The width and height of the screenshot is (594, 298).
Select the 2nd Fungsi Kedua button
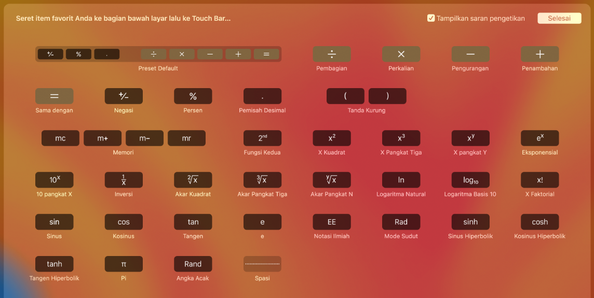click(x=262, y=138)
